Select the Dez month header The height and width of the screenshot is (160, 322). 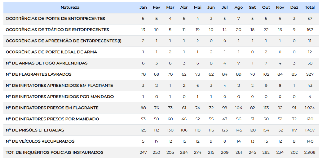click(x=294, y=7)
